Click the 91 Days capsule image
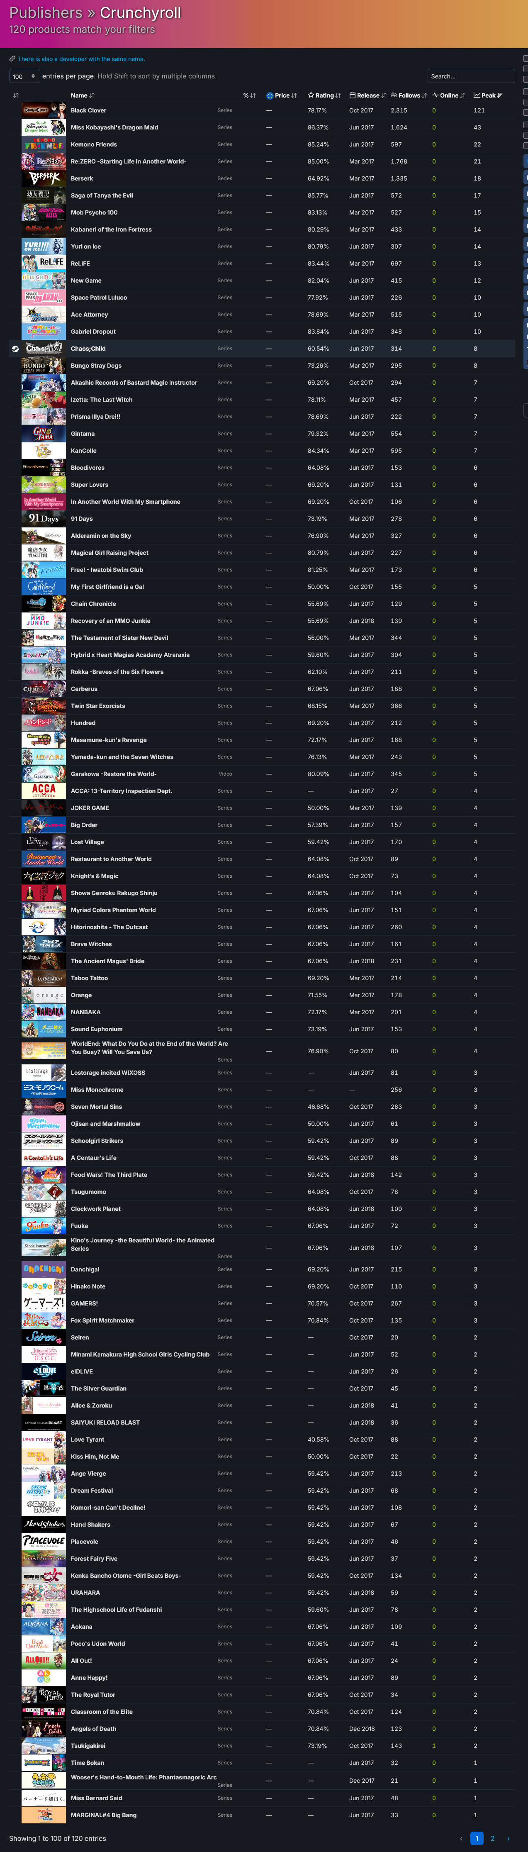 point(44,518)
